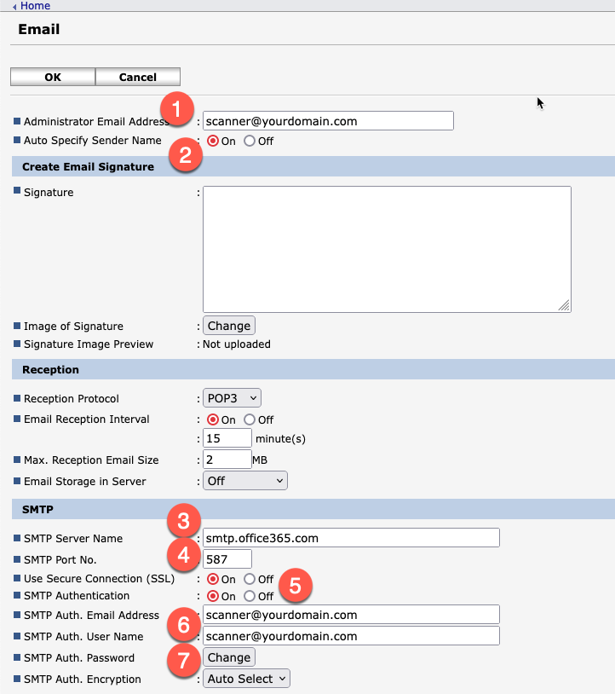
Task: Select Off for Use Secure Connection (SSL)
Action: point(250,579)
